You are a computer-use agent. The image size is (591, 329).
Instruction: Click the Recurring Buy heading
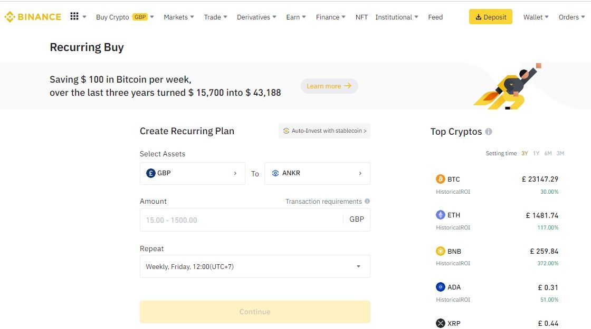click(87, 47)
